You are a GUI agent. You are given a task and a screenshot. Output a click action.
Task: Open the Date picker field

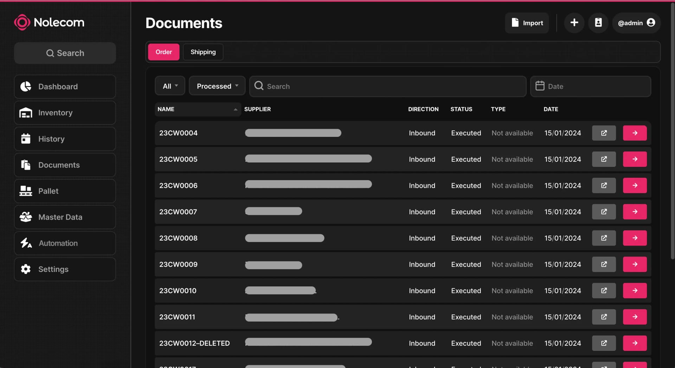(x=590, y=86)
